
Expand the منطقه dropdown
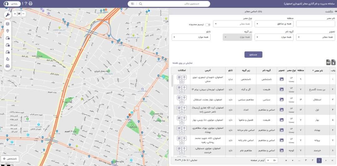pyautogui.click(x=274, y=24)
